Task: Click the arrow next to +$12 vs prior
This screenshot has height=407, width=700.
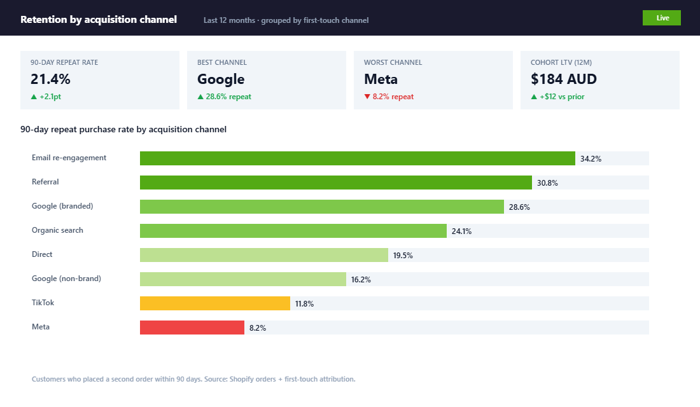Action: (x=535, y=97)
